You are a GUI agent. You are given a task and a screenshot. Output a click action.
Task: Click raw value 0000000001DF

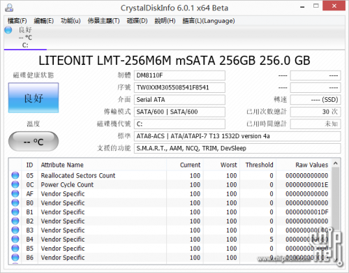click(x=307, y=212)
